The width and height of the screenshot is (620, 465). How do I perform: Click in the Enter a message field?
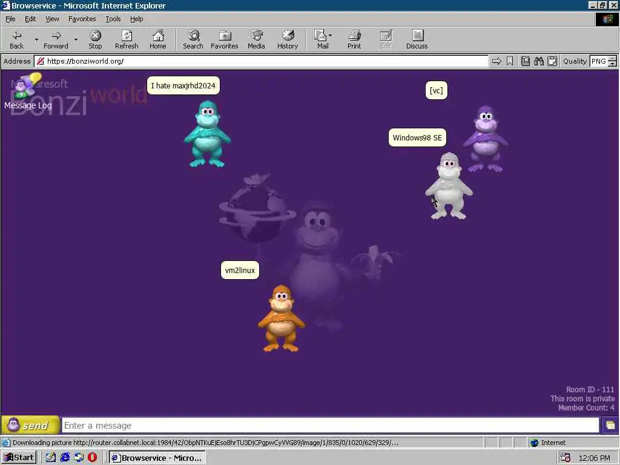(x=330, y=426)
